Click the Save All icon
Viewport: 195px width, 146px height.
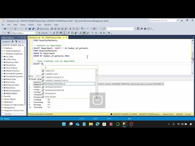pyautogui.click(x=33, y=29)
